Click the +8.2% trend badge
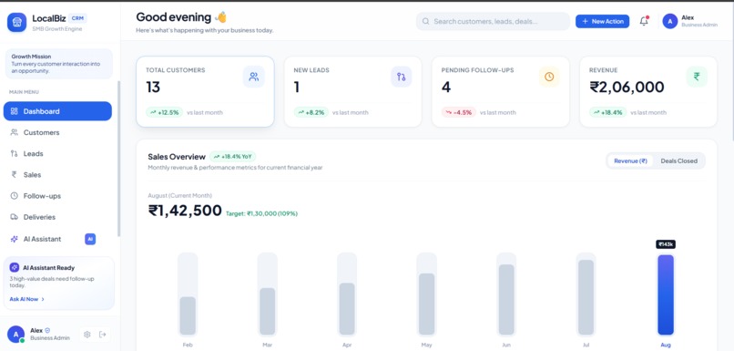 coord(311,112)
